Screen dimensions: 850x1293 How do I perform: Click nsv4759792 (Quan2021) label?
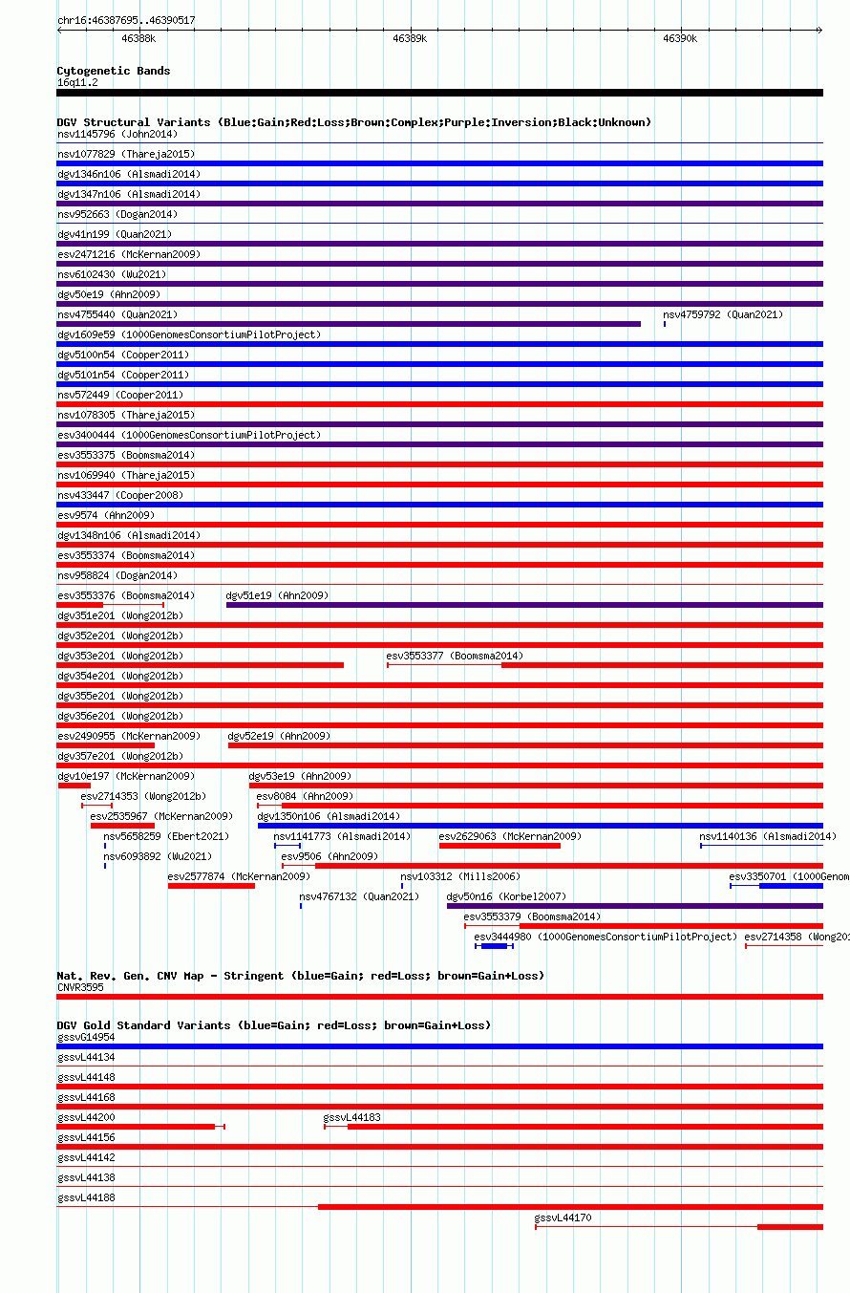(x=723, y=314)
